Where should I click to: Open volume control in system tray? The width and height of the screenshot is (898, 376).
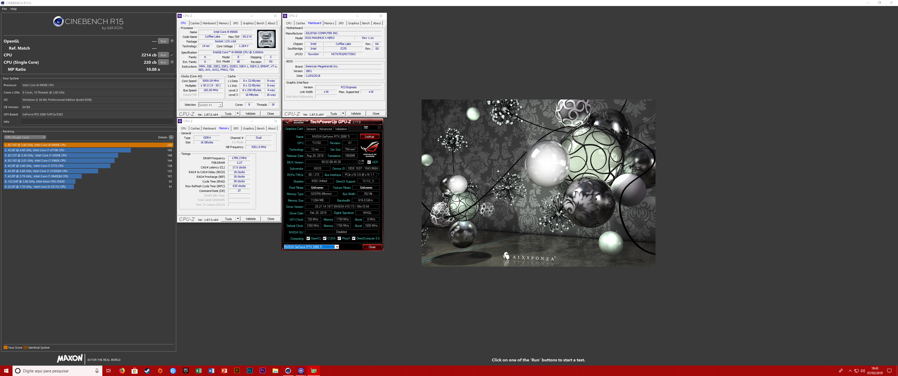coord(862,371)
